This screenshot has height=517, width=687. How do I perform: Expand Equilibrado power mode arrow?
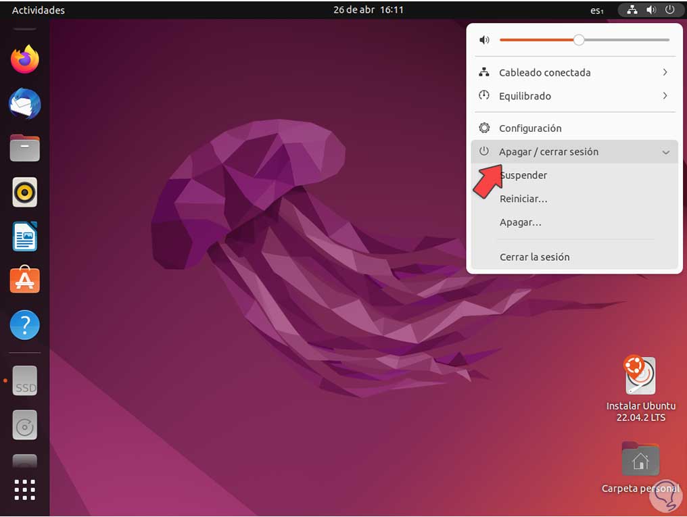coord(665,95)
